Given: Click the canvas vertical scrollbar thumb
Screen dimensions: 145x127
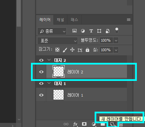Looking at the screenshot, I should tap(19, 13).
